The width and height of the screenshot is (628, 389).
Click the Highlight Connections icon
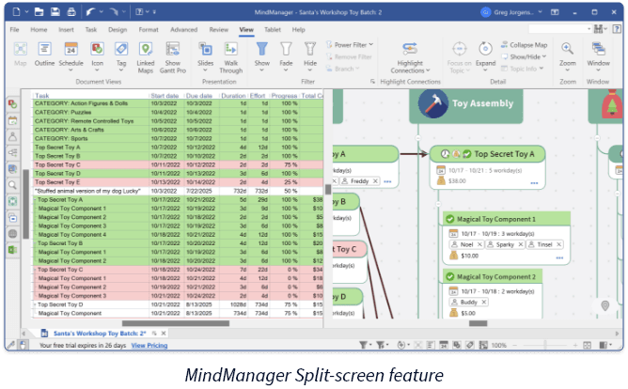(x=410, y=49)
